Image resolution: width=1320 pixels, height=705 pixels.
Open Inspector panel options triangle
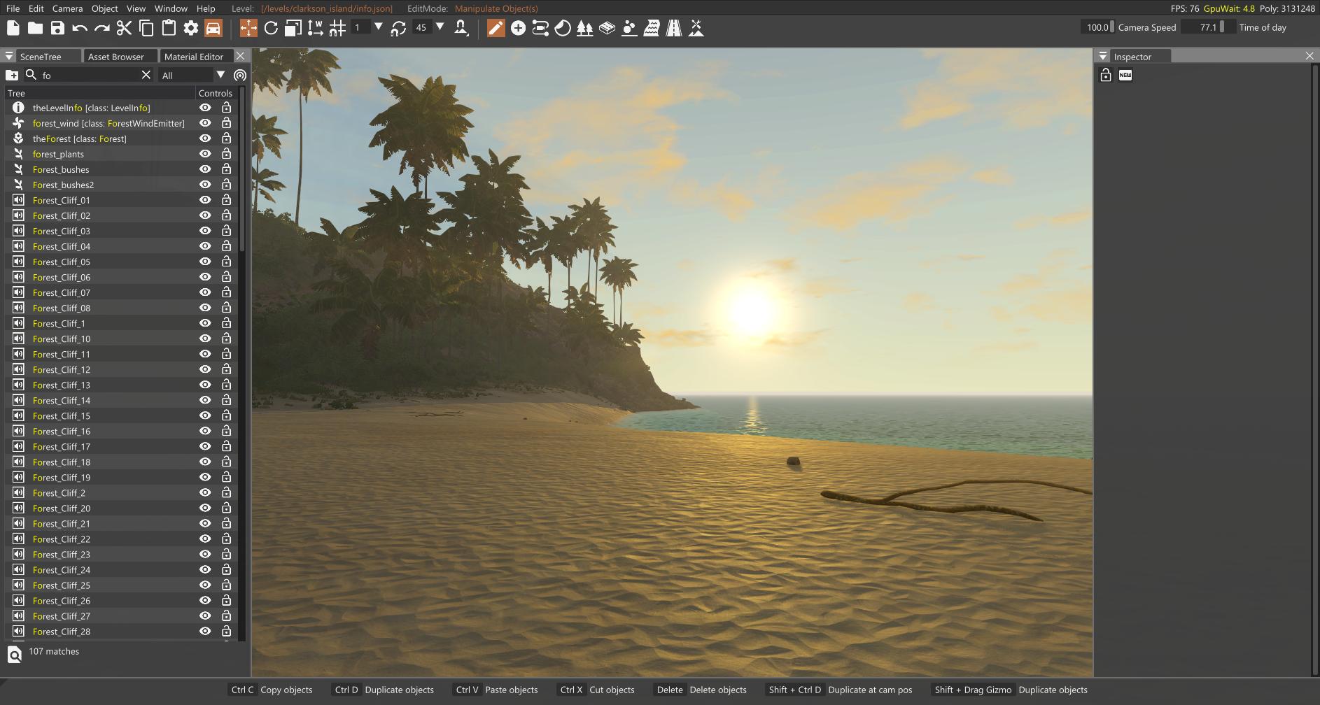coord(1103,56)
